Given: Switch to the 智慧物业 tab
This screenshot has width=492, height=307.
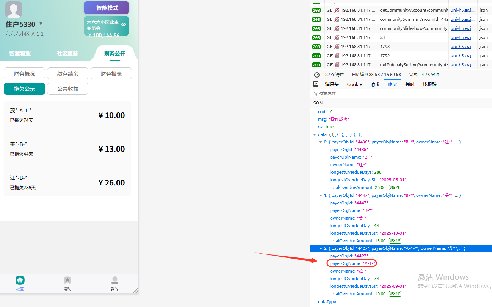Looking at the screenshot, I should tap(20, 53).
